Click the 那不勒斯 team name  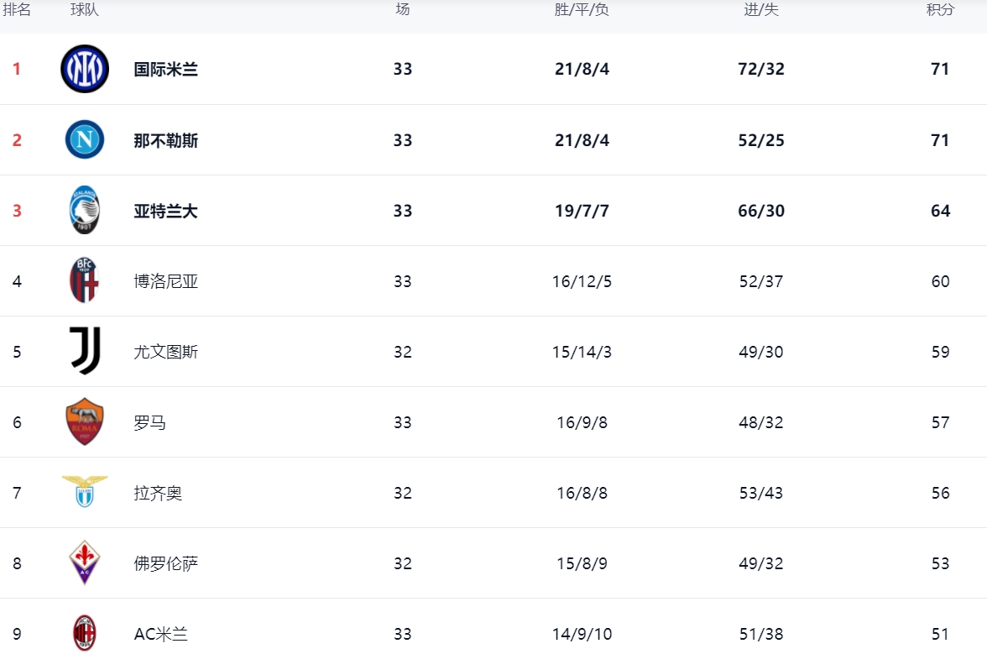click(166, 140)
